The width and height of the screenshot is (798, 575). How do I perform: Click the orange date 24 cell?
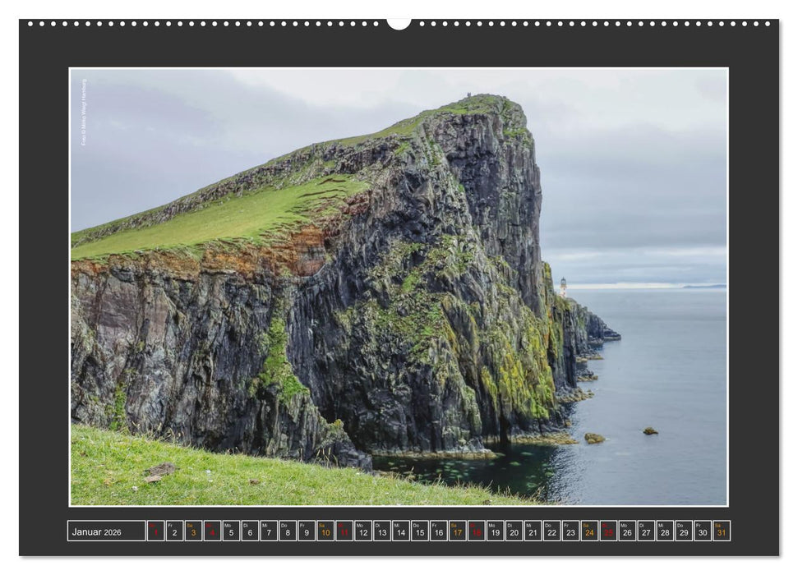click(589, 534)
